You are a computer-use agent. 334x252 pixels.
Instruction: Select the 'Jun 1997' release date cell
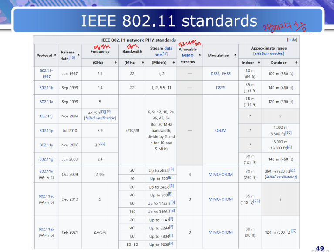pyautogui.click(x=70, y=73)
